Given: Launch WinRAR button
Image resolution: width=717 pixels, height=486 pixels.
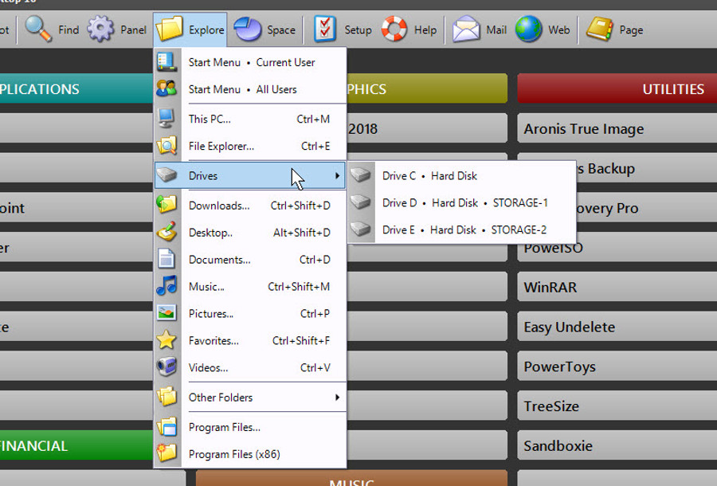Looking at the screenshot, I should click(617, 287).
